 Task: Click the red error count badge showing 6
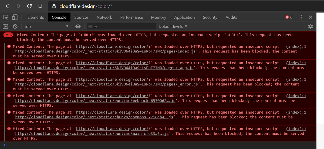point(289,17)
